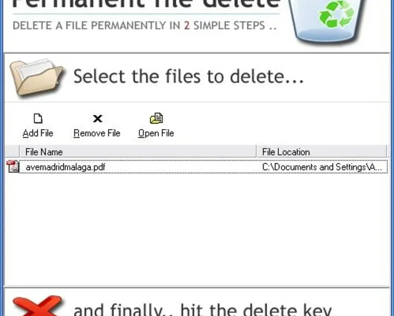Click the Permanent file delete title
The image size is (394, 316).
point(146,4)
